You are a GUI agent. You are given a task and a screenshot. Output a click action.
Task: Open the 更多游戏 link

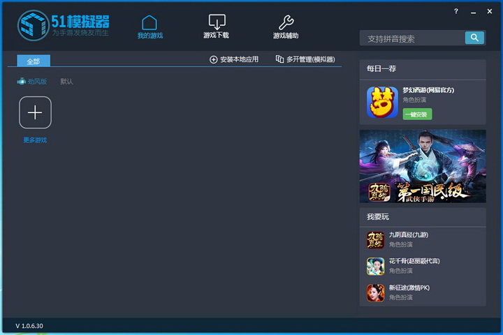(35, 140)
